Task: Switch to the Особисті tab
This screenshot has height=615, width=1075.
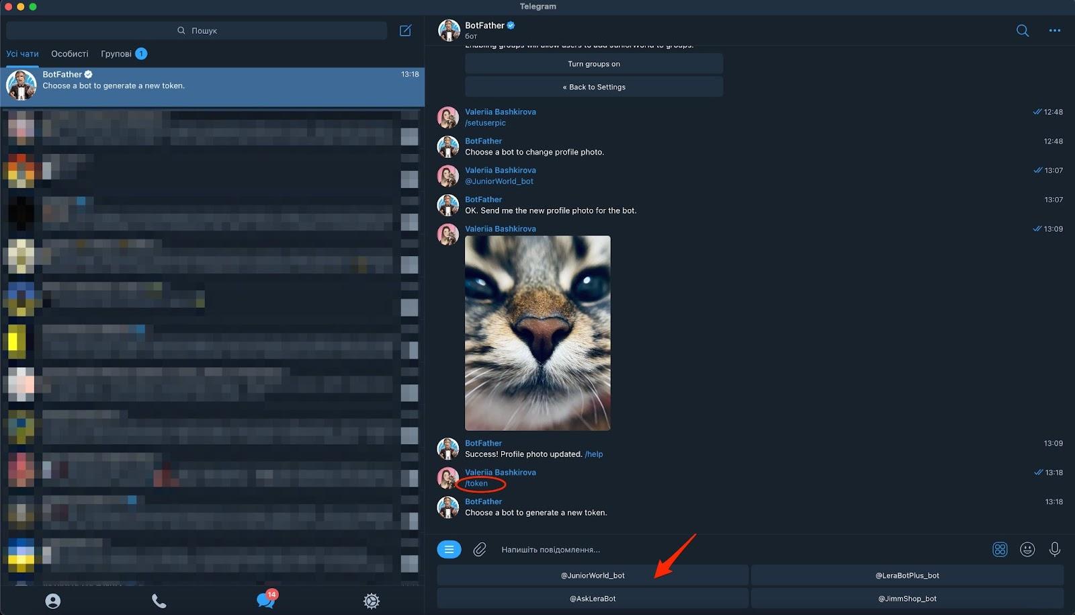Action: pos(70,54)
